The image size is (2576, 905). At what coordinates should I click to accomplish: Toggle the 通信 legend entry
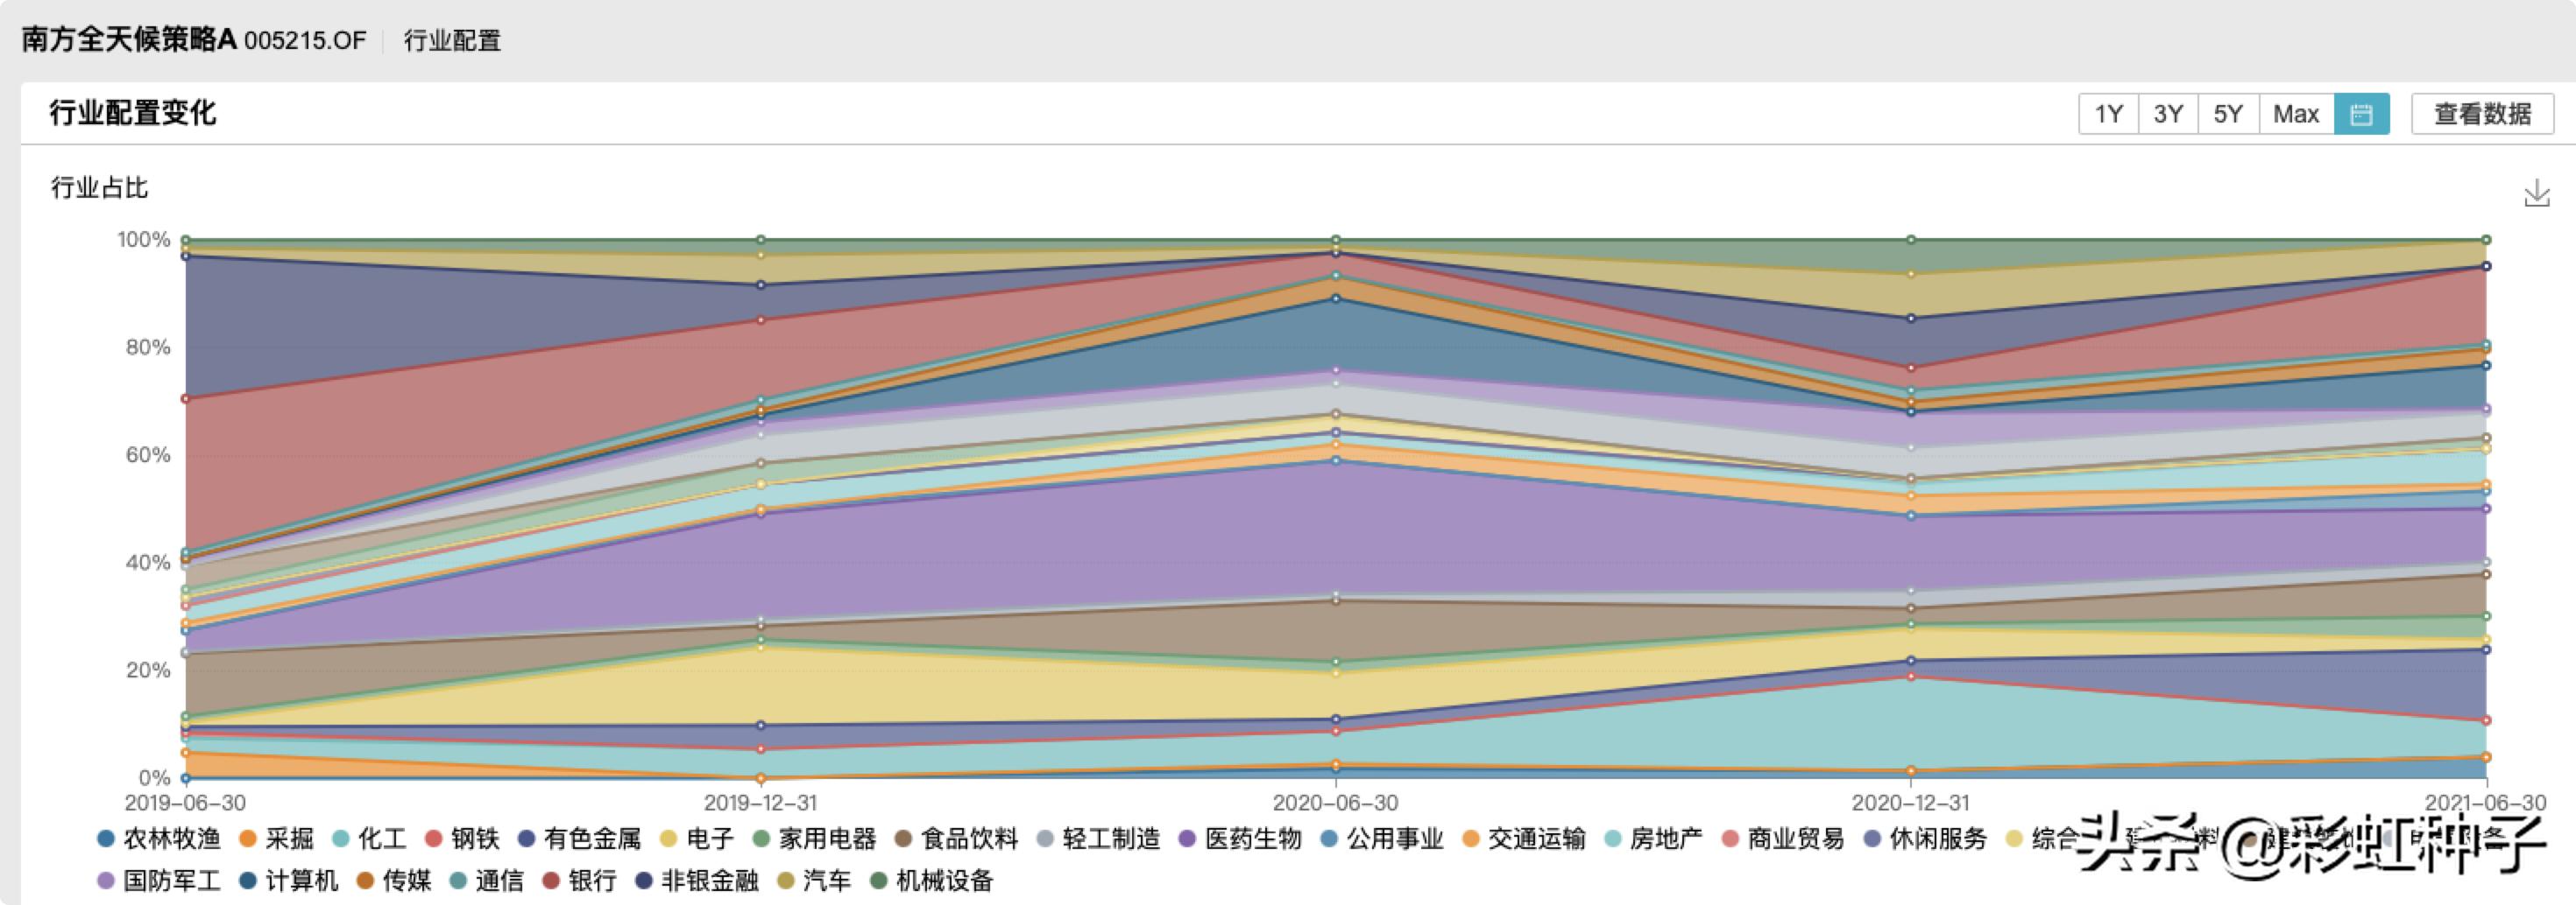[487, 881]
